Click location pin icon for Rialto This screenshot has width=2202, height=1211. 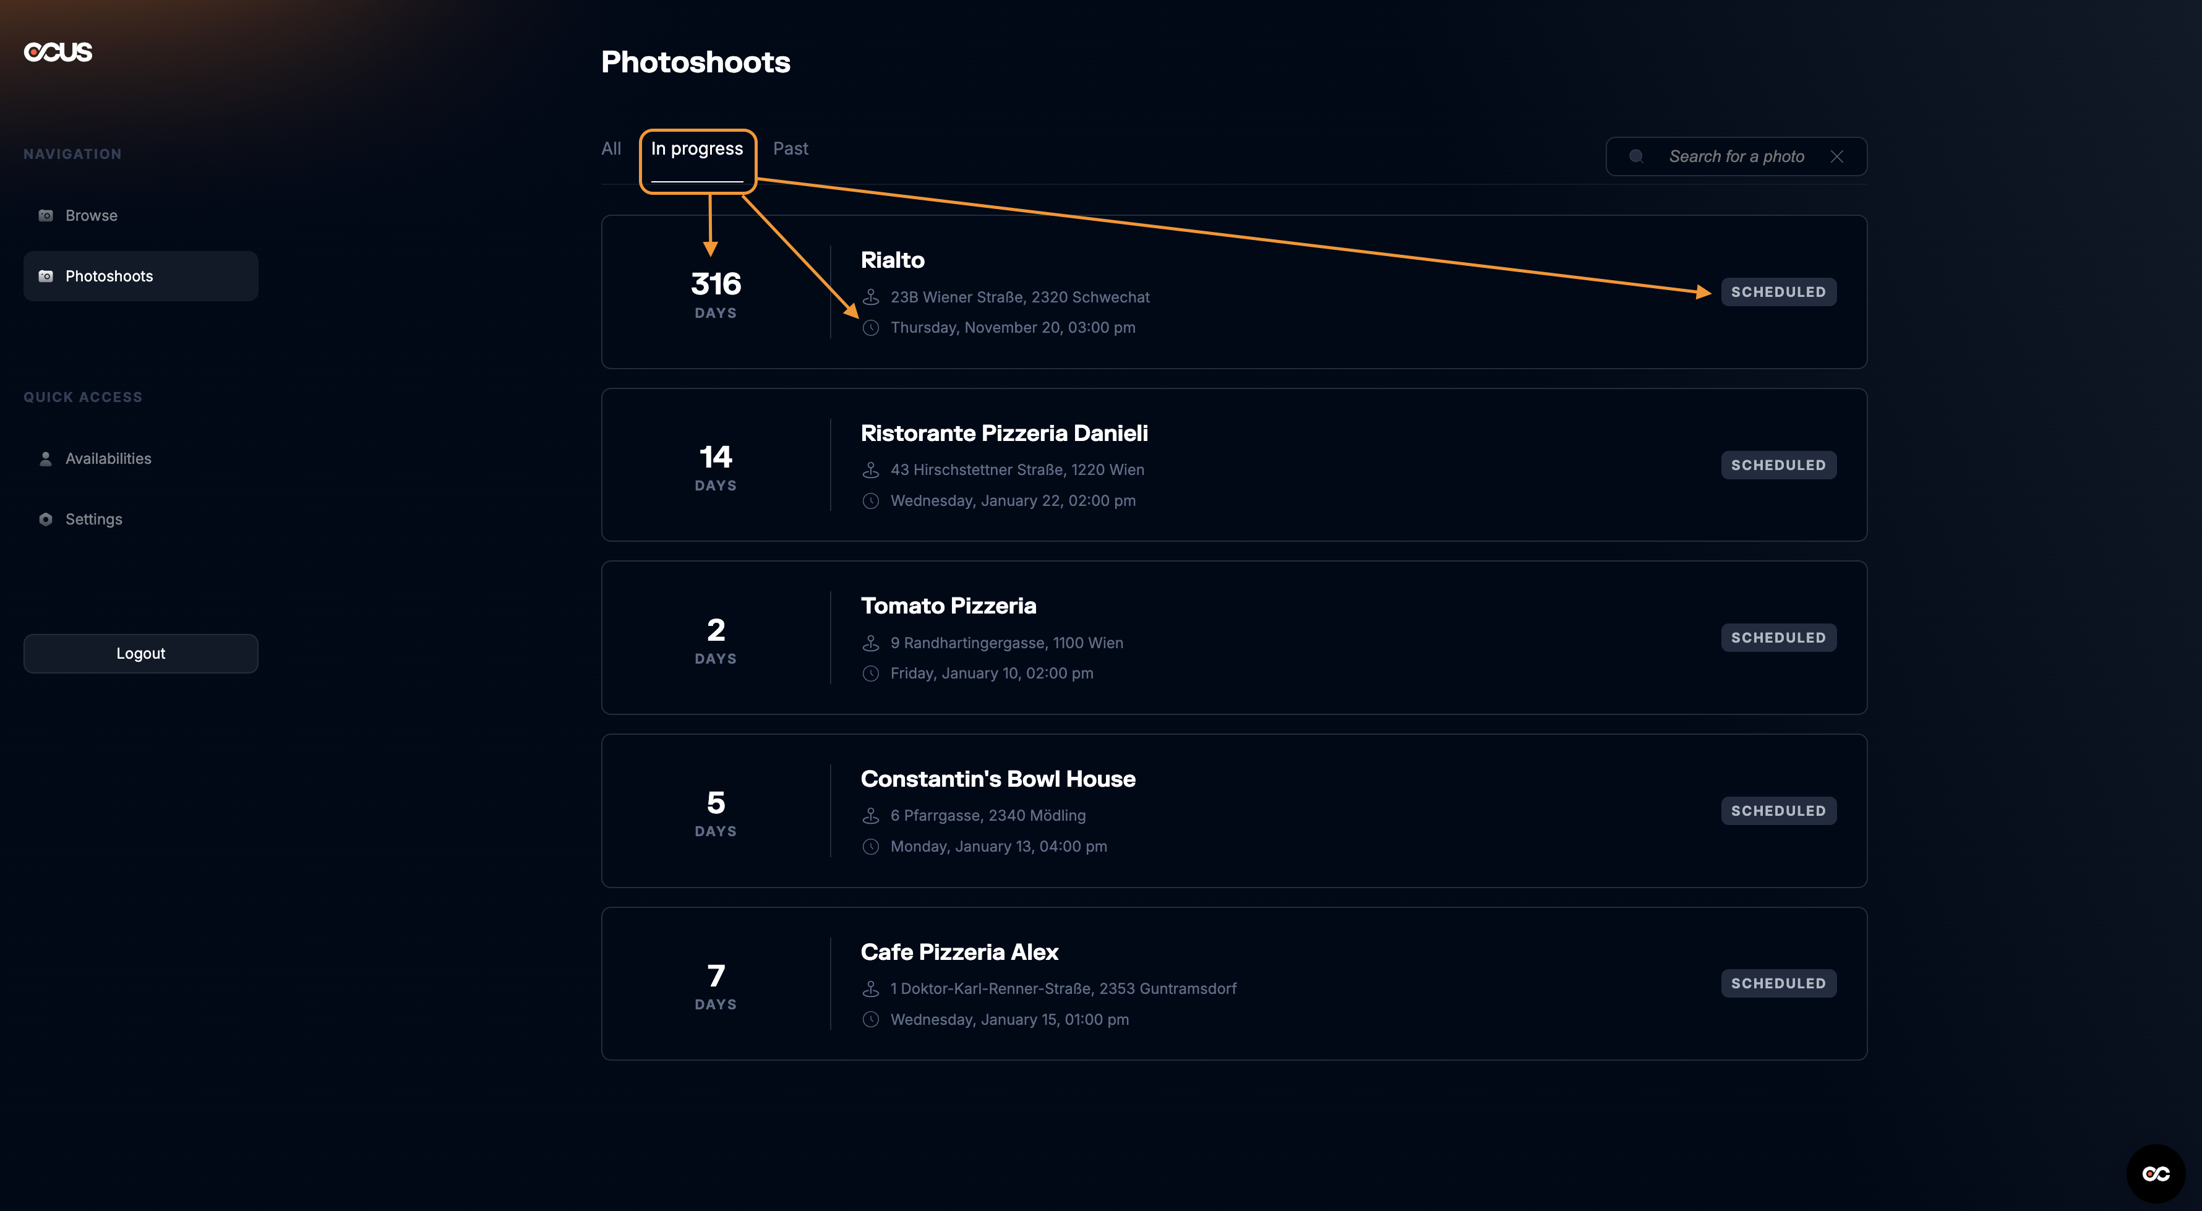point(870,297)
